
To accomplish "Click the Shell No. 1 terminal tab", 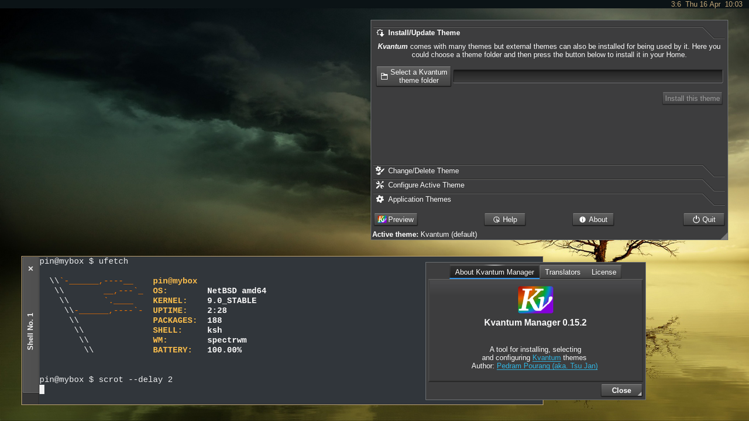I will pyautogui.click(x=30, y=325).
